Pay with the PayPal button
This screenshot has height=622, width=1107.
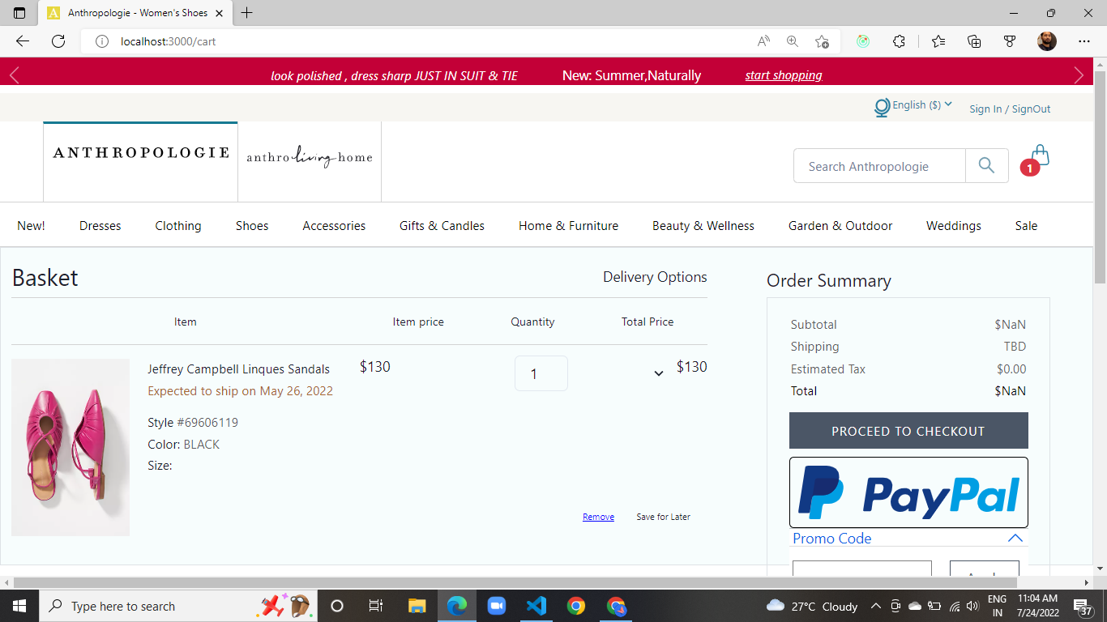coord(908,492)
